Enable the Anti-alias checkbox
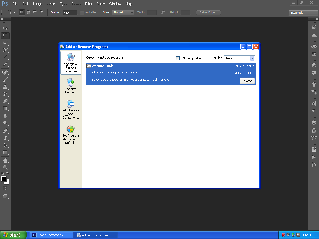The height and width of the screenshot is (239, 319). 82,12
